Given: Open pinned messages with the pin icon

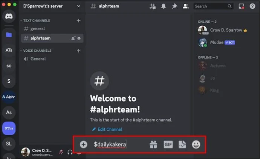Looking at the screenshot, I should pos(174,6).
